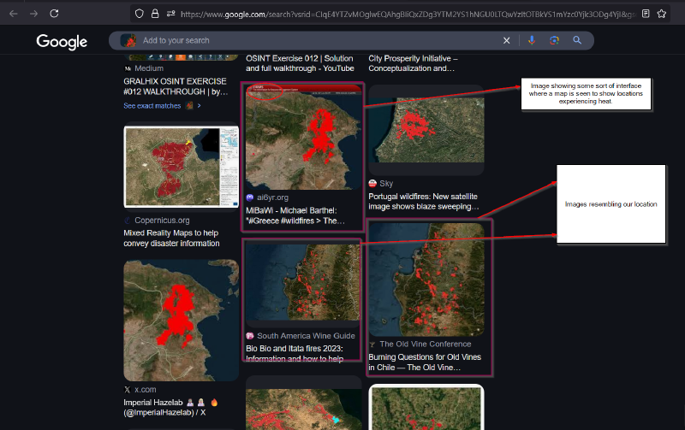
Task: Open the shield tracking protection icon
Action: 139,14
